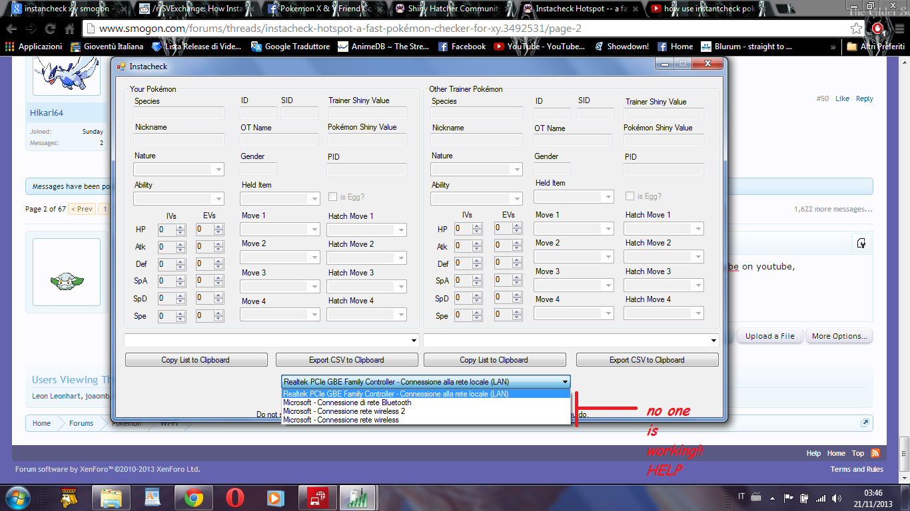
Task: Click the 'Reply' link on post #50
Action: pyautogui.click(x=864, y=98)
